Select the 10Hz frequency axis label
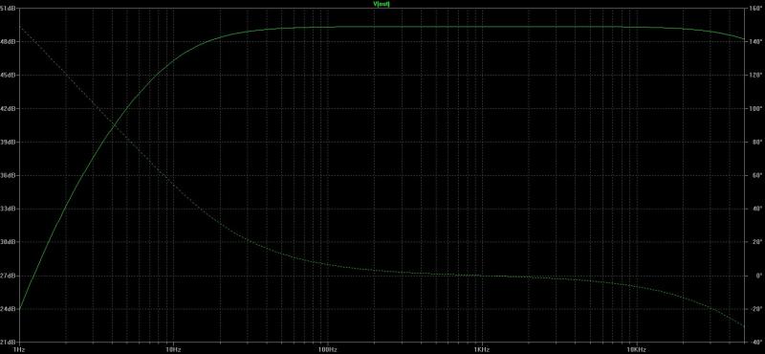This screenshot has width=765, height=354. pos(174,349)
